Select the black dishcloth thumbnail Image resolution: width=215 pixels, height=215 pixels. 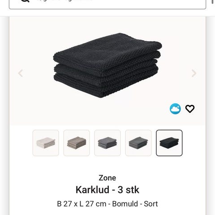point(169,143)
